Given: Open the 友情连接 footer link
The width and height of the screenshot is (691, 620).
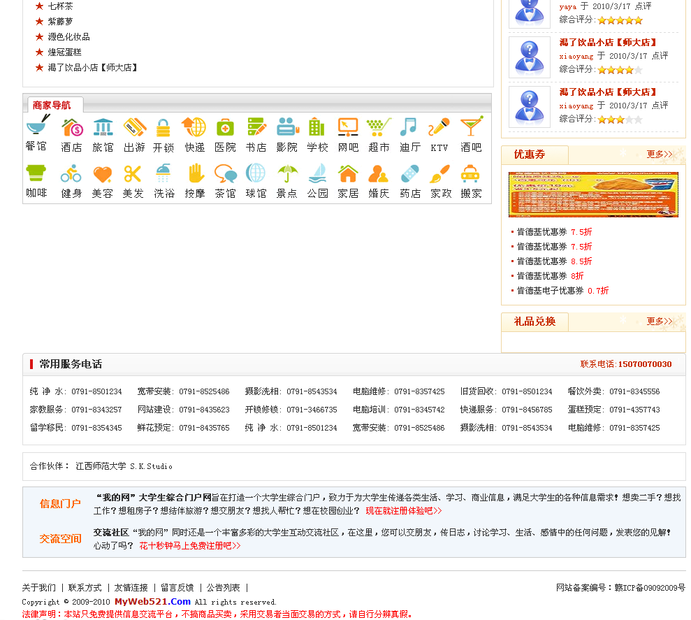Looking at the screenshot, I should coord(131,588).
